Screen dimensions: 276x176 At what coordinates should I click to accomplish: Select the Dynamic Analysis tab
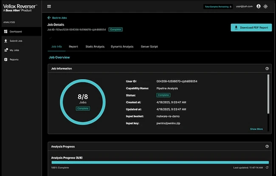[x=122, y=46]
